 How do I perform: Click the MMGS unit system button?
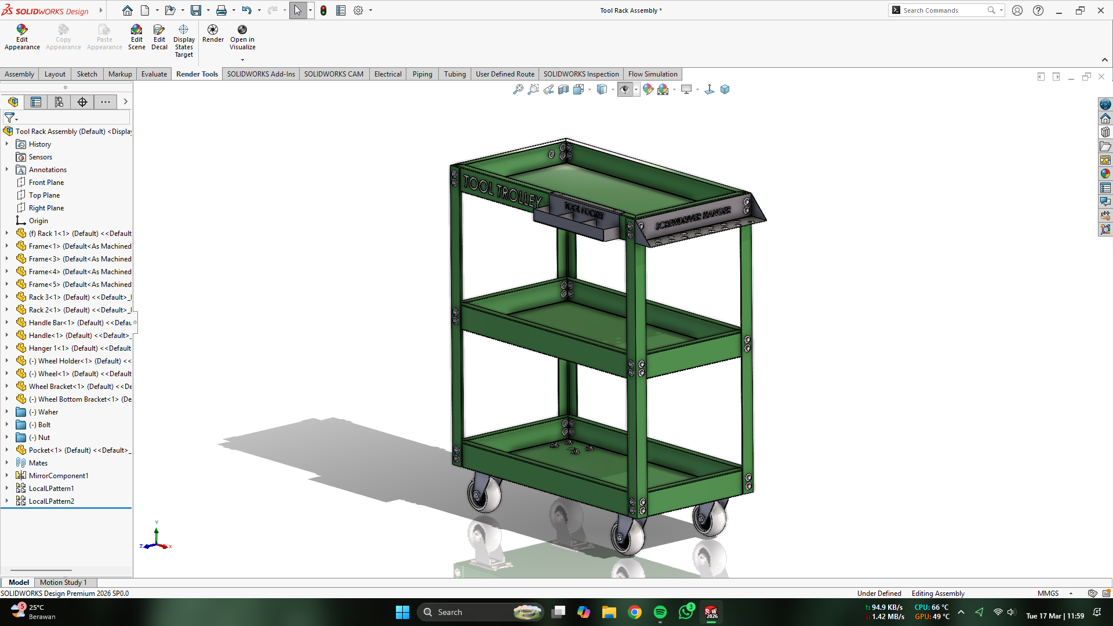tap(1047, 593)
